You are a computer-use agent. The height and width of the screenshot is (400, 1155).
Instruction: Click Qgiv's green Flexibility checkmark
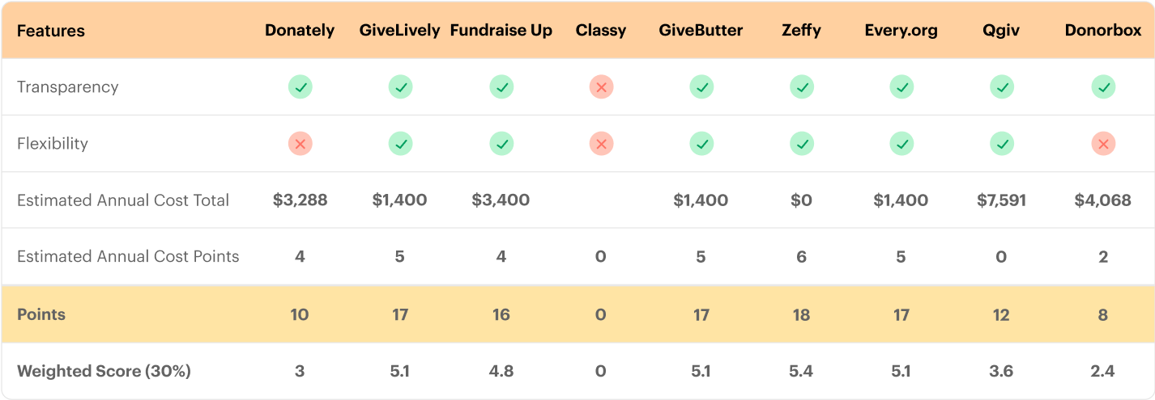tap(1002, 144)
